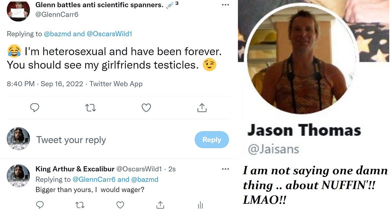Open King Arthur avatar beside reply tweet
The height and width of the screenshot is (215, 390).
(18, 176)
